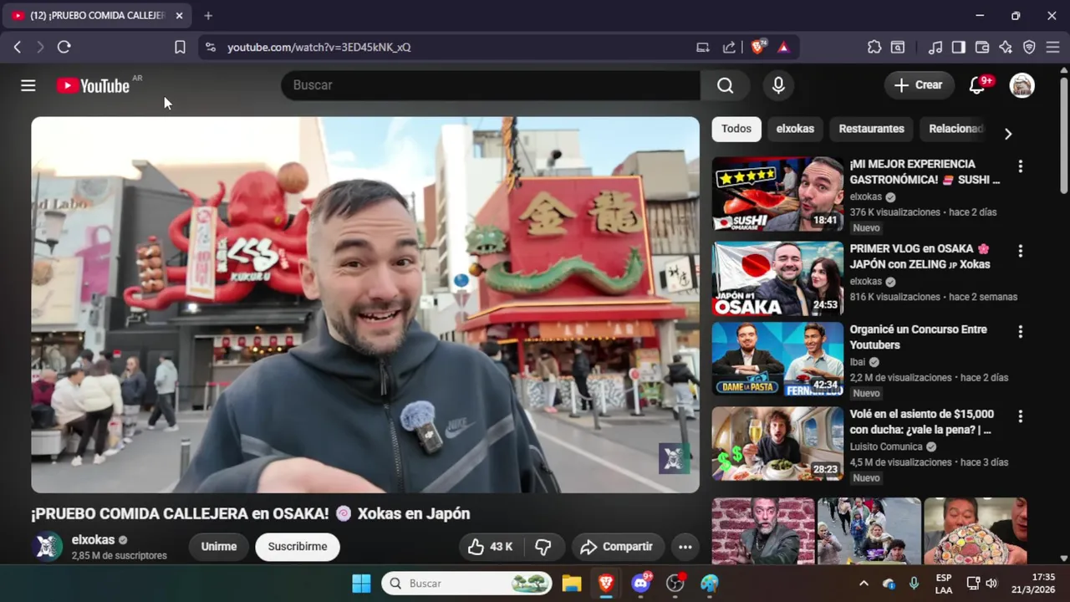Open the Ibai channel link
Image resolution: width=1070 pixels, height=602 pixels.
click(859, 362)
